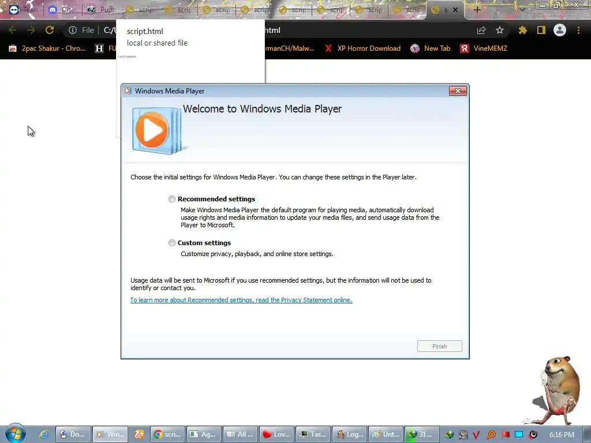
Task: Share this page via the share icon
Action: click(x=481, y=30)
